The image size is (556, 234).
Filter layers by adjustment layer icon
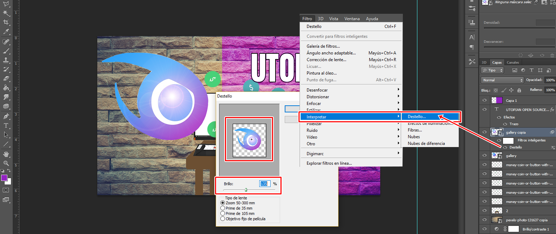point(523,70)
